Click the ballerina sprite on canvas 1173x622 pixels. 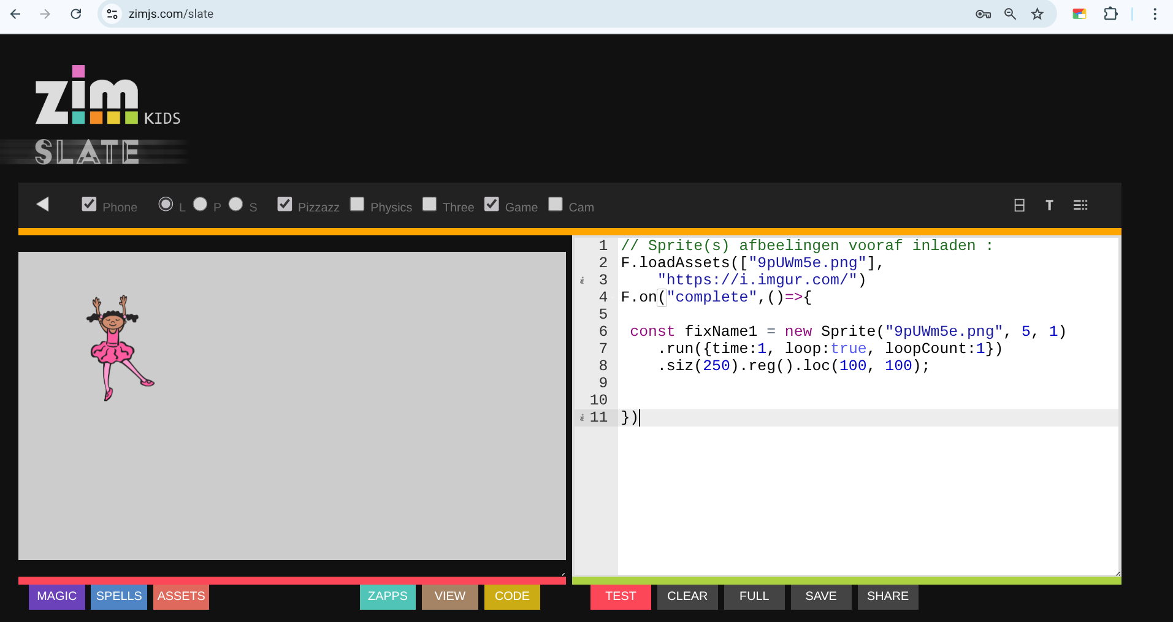(117, 346)
